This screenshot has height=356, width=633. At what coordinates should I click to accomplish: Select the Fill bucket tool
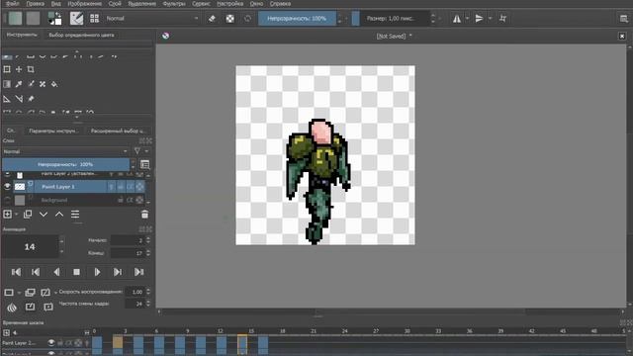pyautogui.click(x=54, y=84)
